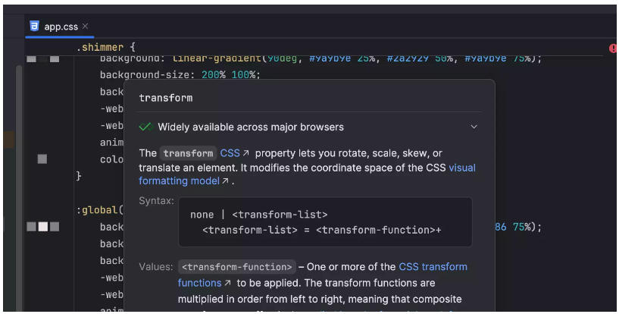The width and height of the screenshot is (619, 314).
Task: Click the '<transform-list> = <transform-function>+' line
Action: 322,230
